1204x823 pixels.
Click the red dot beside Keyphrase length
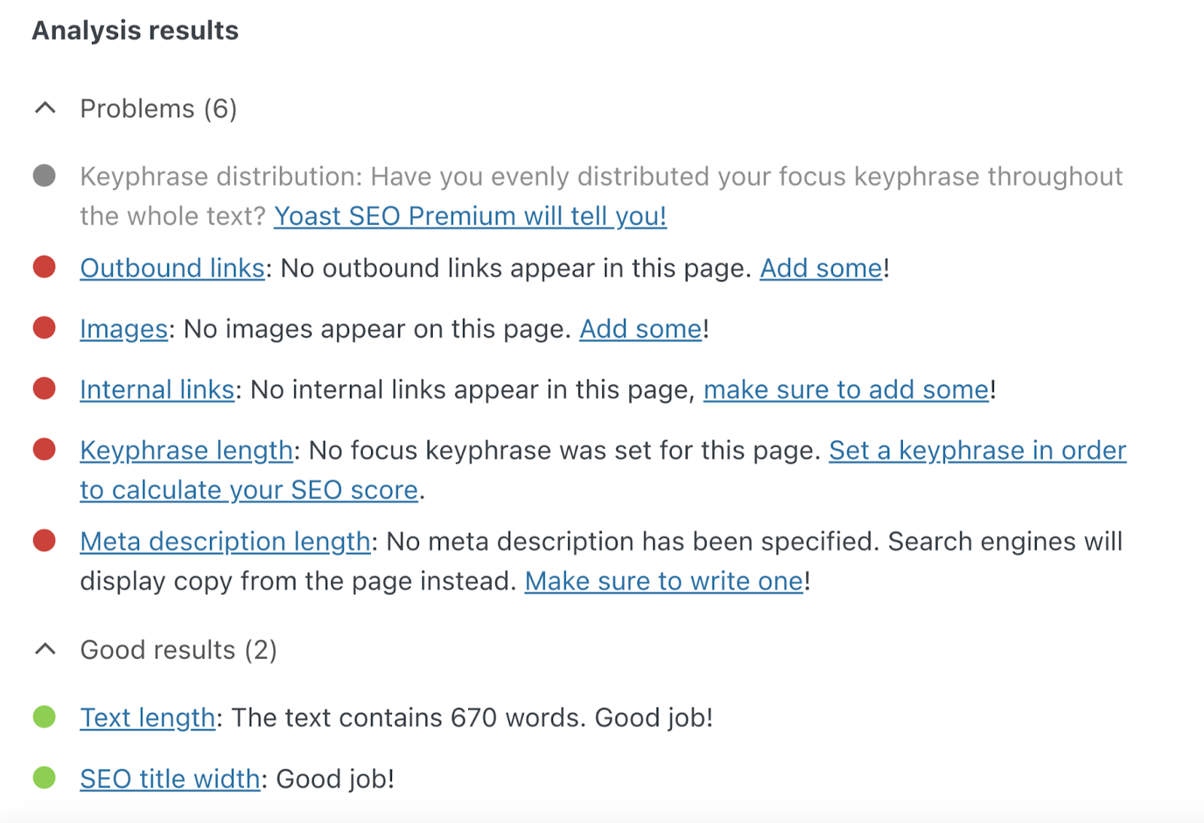44,451
